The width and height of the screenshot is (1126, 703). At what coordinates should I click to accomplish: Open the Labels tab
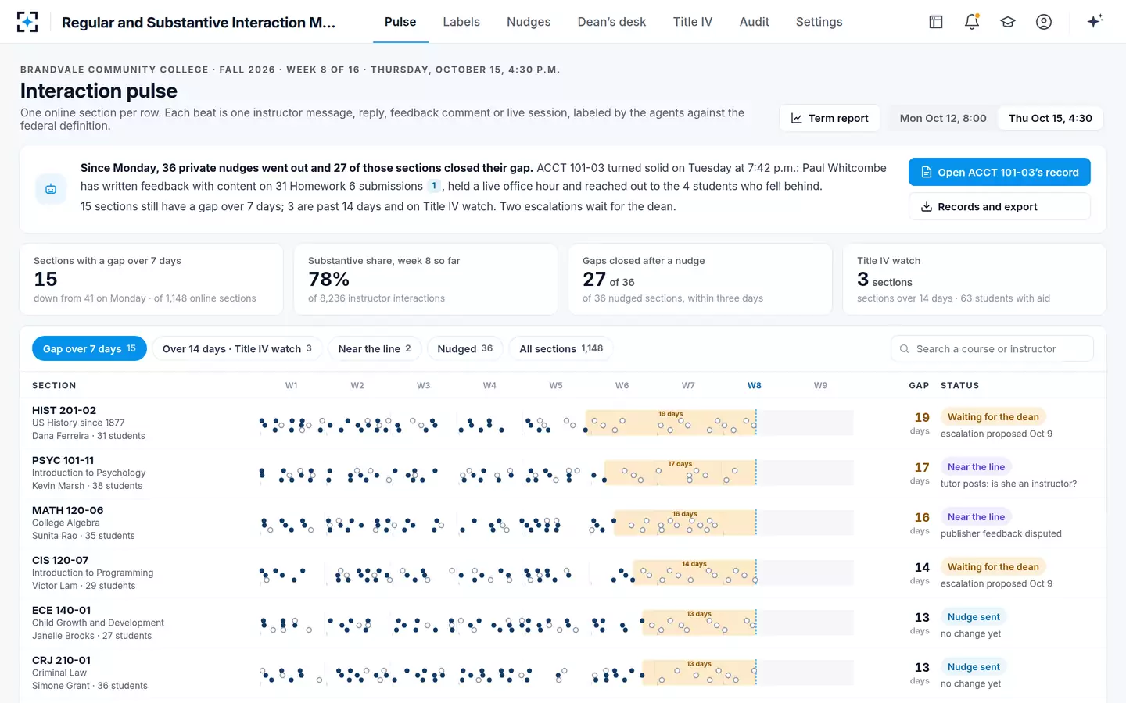pos(461,22)
